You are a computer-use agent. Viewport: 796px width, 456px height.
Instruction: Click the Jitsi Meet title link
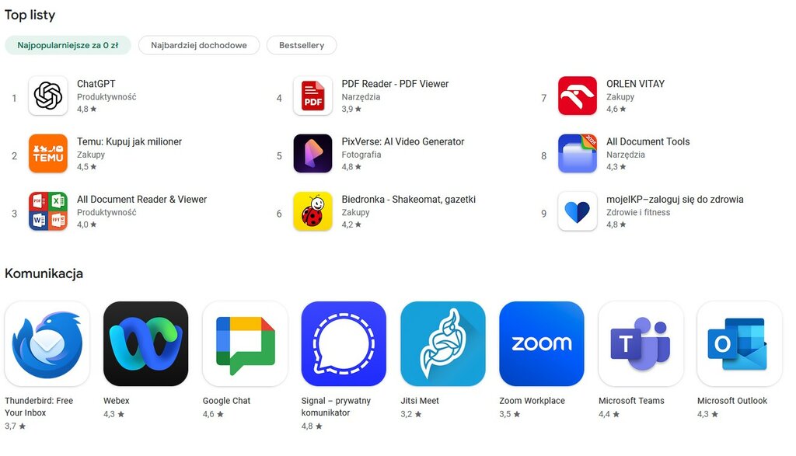click(x=420, y=401)
